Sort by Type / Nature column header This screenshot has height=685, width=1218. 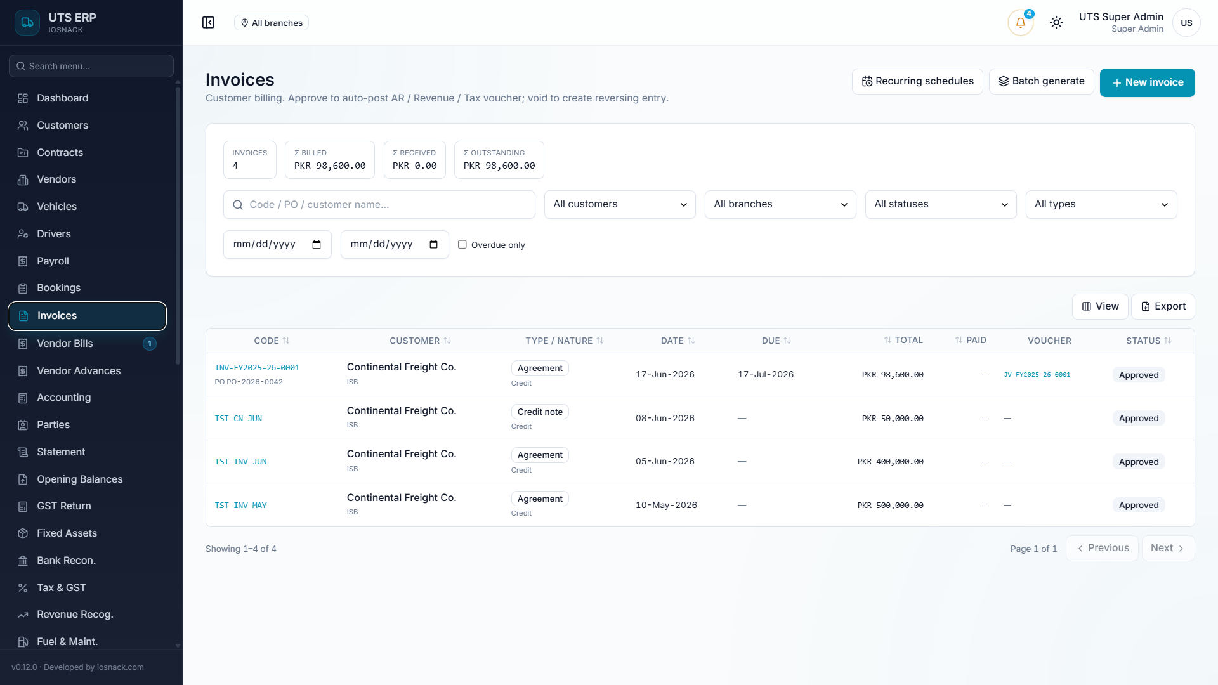point(565,341)
